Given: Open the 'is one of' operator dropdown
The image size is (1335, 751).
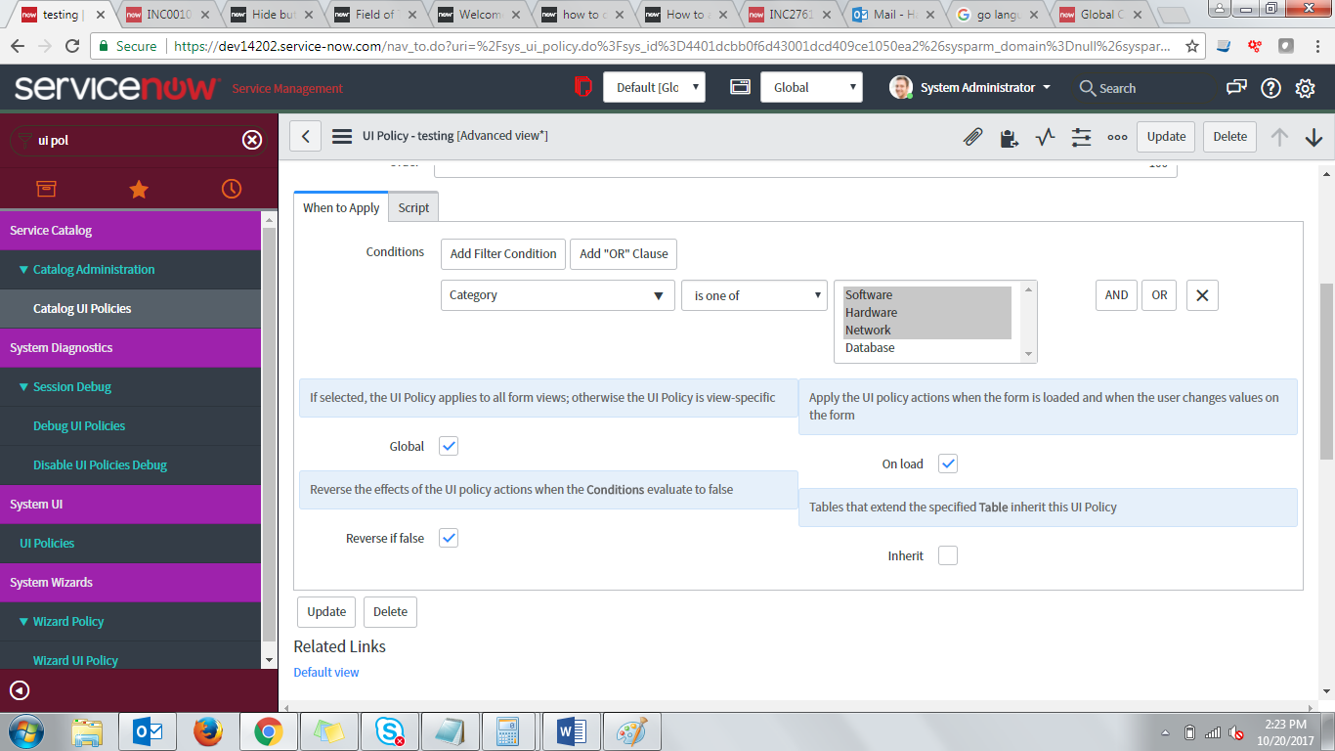Looking at the screenshot, I should [754, 294].
